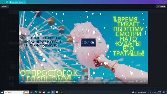This screenshot has width=167, height=94.
Task: Go to Canva home via house icon
Action: (x=7, y=2)
